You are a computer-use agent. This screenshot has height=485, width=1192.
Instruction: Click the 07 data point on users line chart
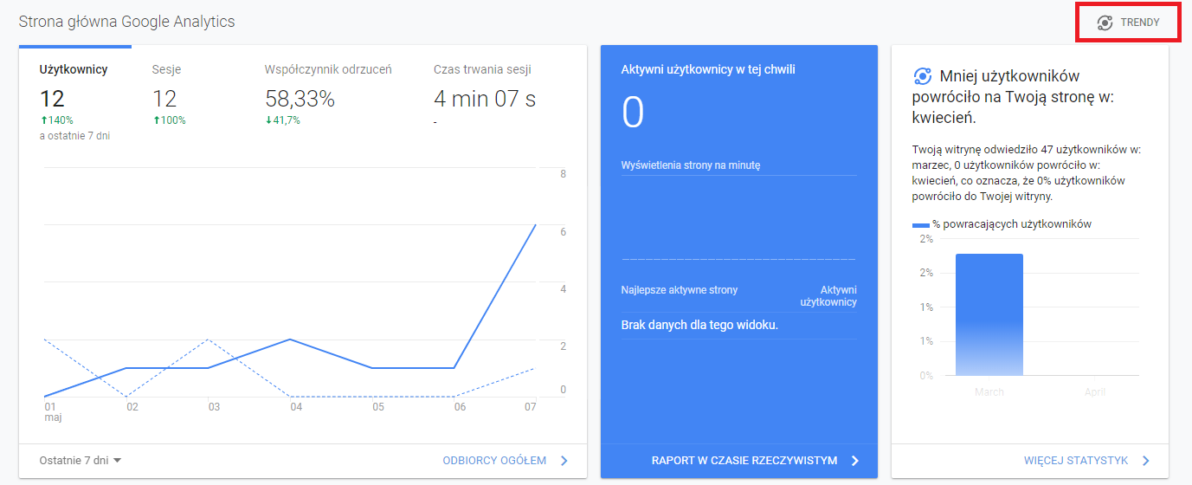[536, 224]
